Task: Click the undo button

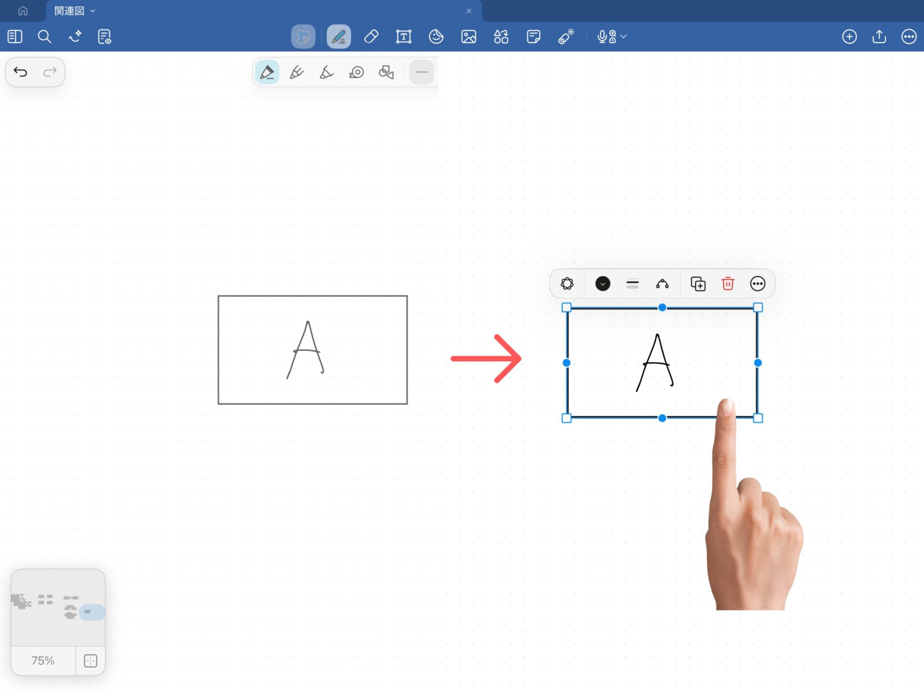Action: click(x=21, y=72)
